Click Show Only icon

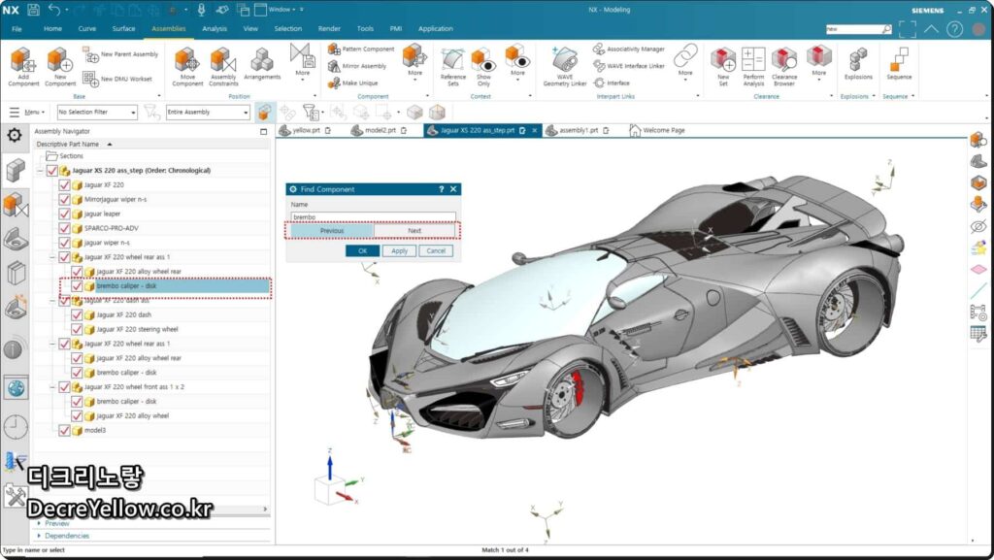tap(483, 66)
